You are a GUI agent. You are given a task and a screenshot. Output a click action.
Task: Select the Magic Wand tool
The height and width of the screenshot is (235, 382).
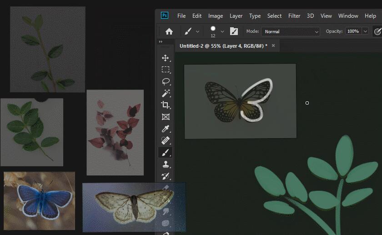(166, 93)
